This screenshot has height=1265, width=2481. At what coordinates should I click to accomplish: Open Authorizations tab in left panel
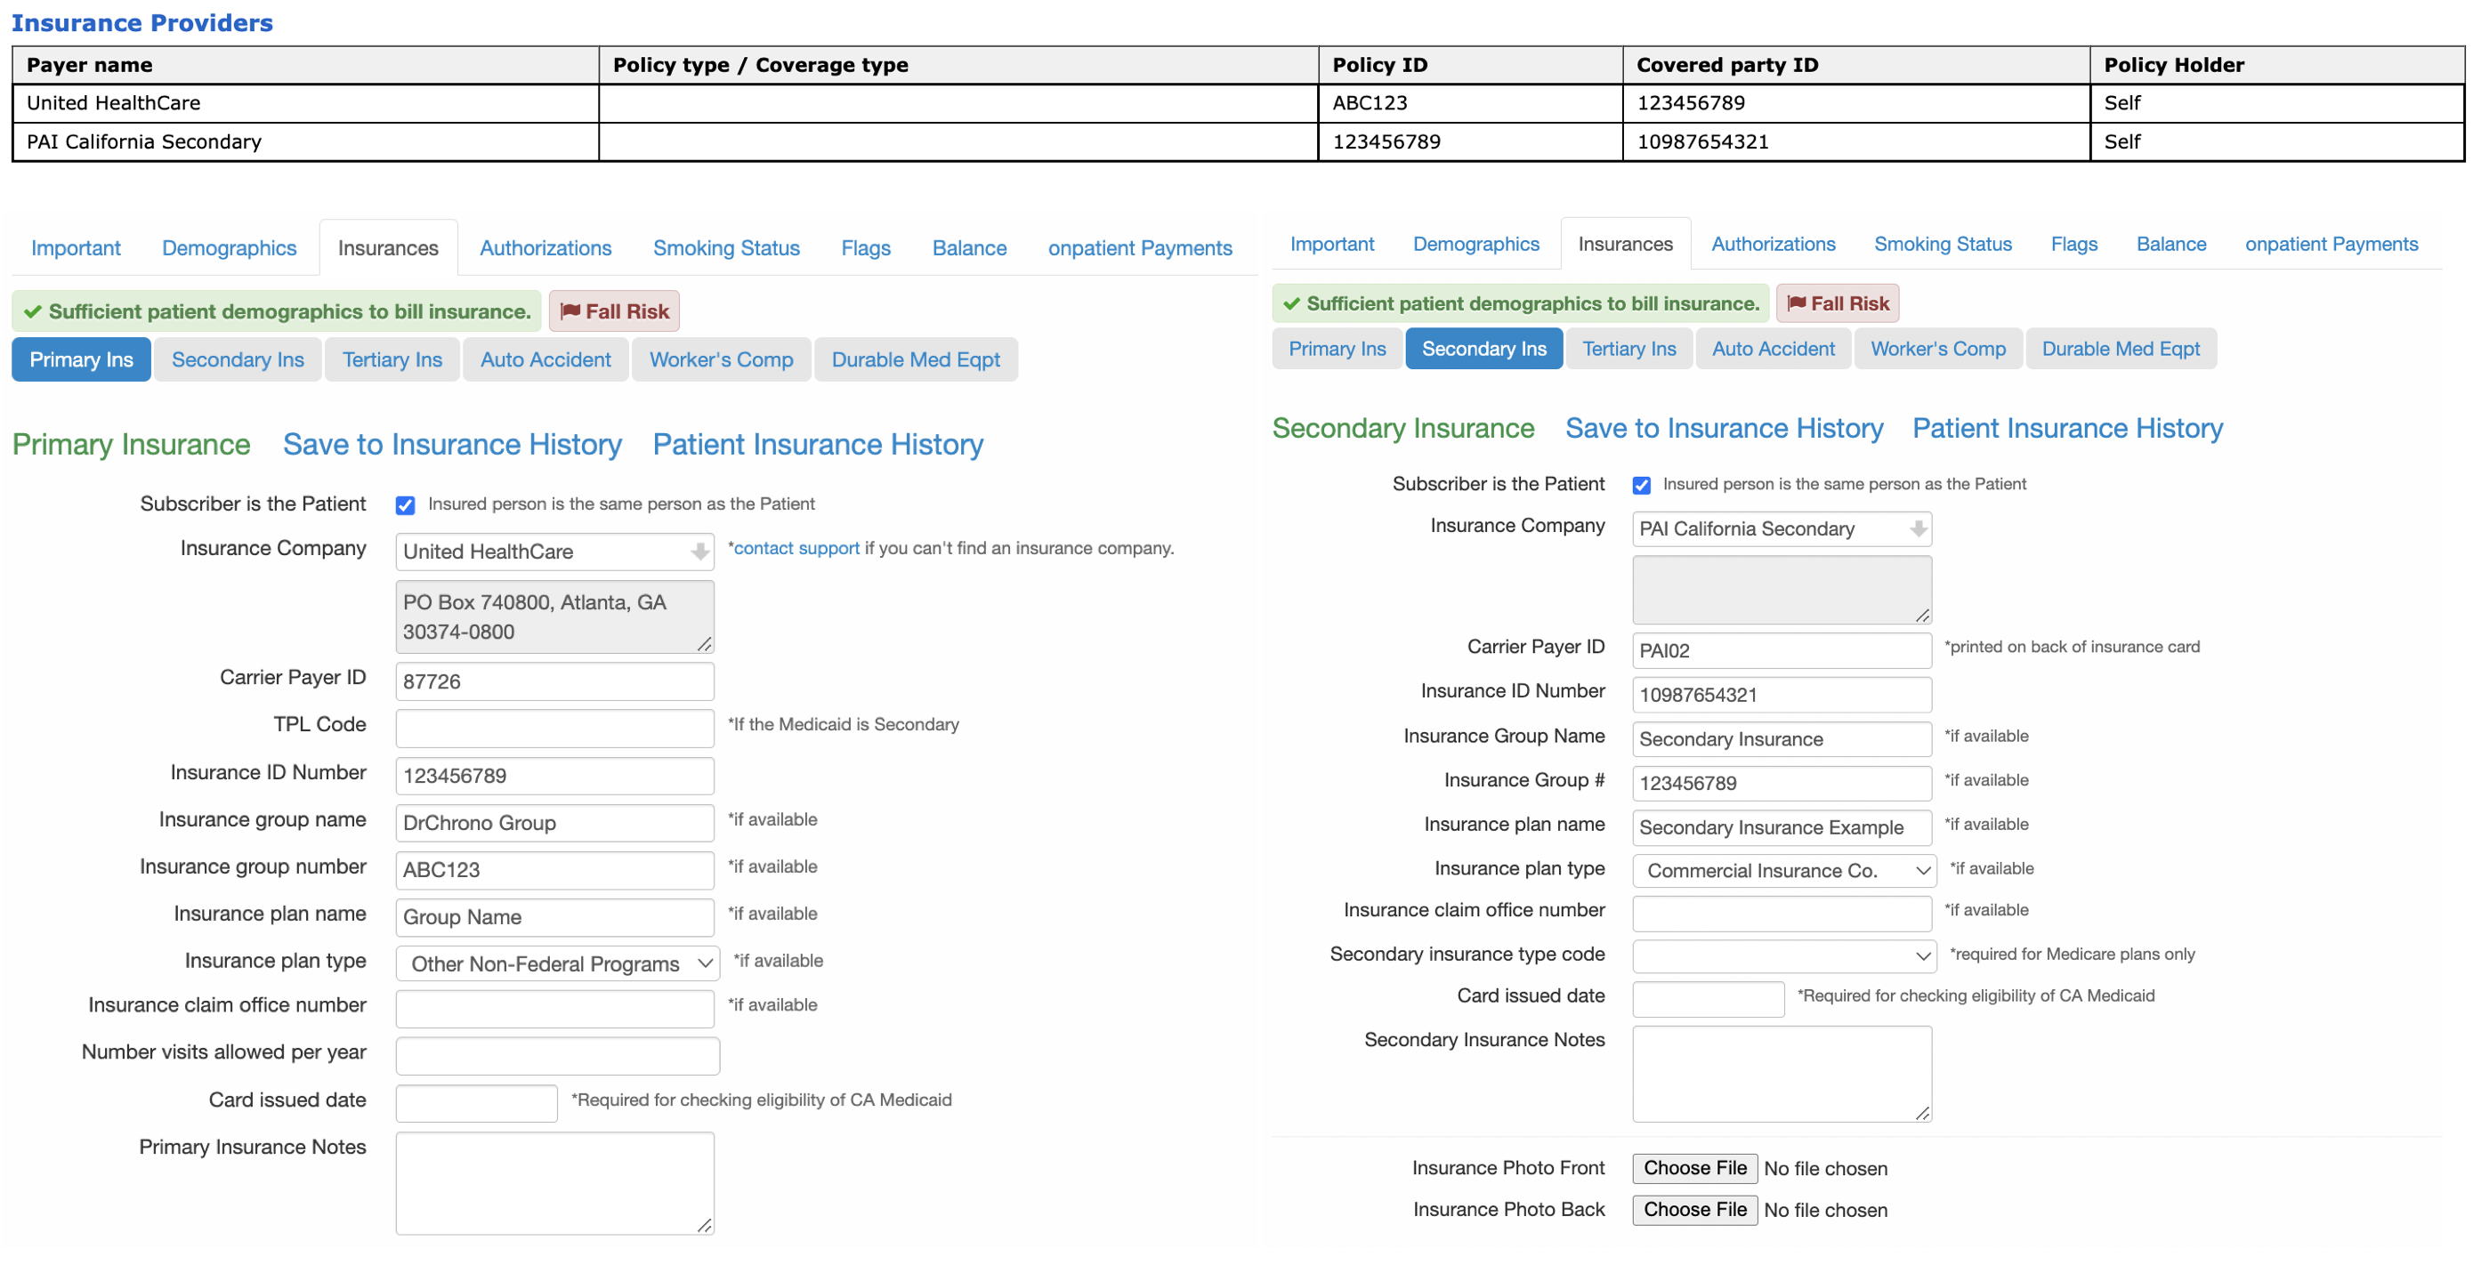(546, 248)
